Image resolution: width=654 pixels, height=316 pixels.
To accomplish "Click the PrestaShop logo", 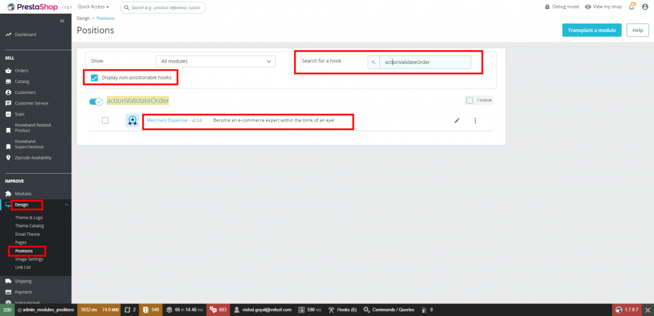I will tap(33, 7).
